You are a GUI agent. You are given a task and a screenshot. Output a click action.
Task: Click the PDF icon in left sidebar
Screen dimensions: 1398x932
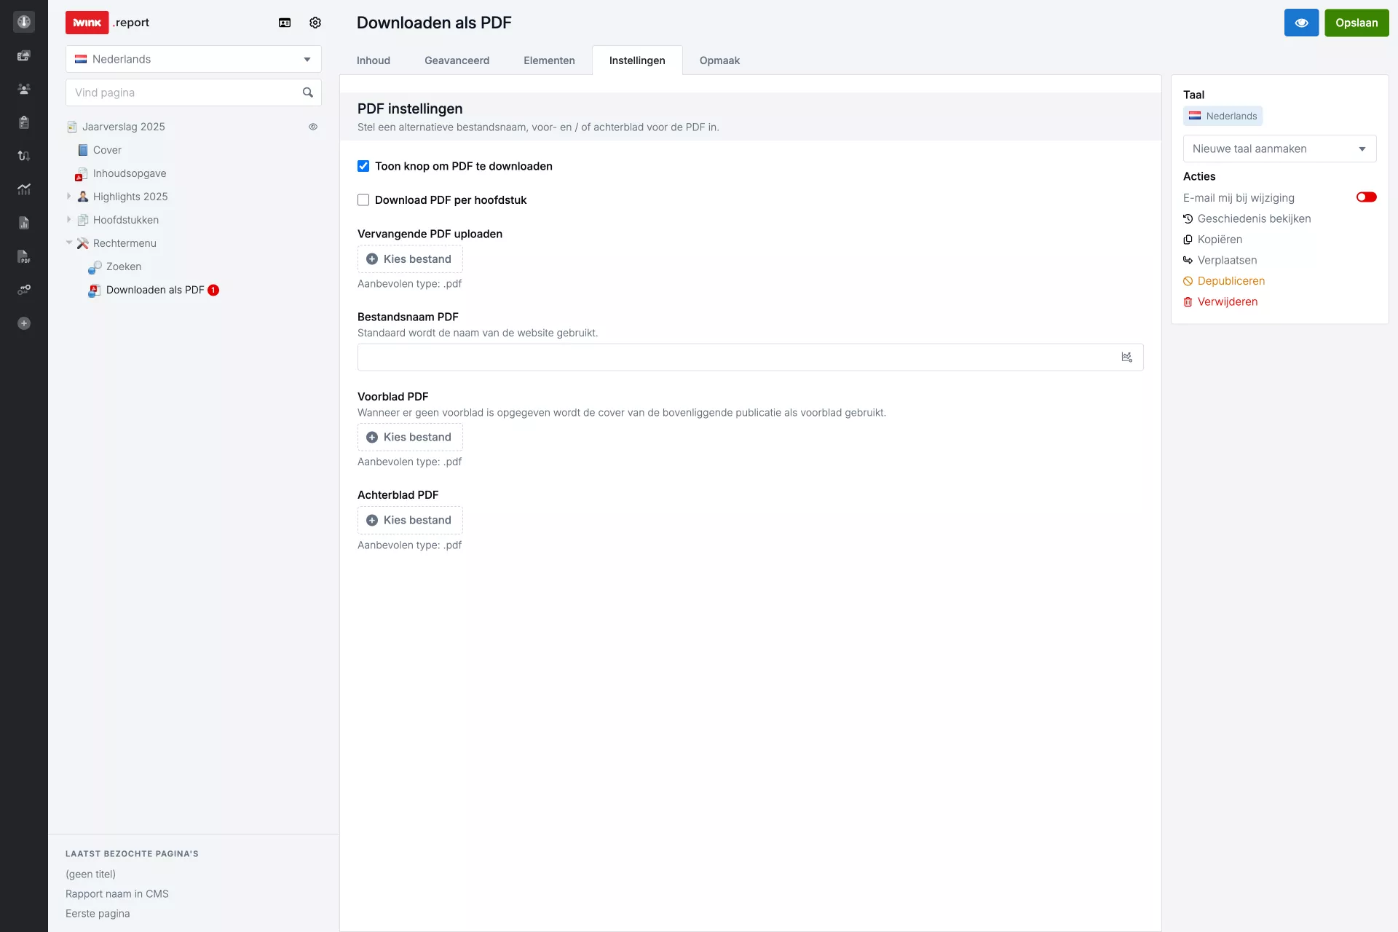click(x=24, y=256)
